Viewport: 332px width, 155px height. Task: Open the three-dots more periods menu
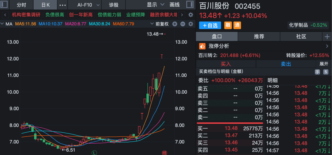(62, 5)
